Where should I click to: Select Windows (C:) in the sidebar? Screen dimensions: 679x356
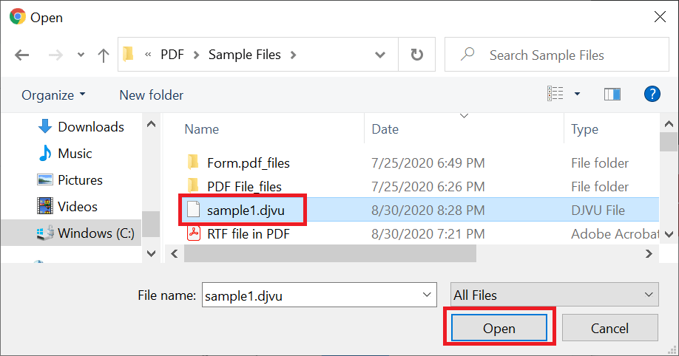[85, 233]
